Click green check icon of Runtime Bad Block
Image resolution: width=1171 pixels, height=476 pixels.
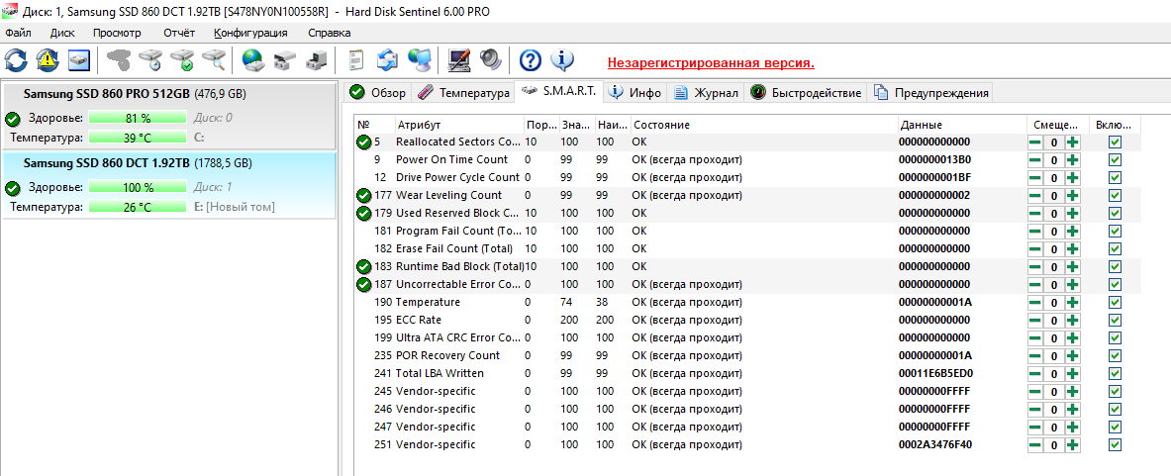tap(363, 266)
